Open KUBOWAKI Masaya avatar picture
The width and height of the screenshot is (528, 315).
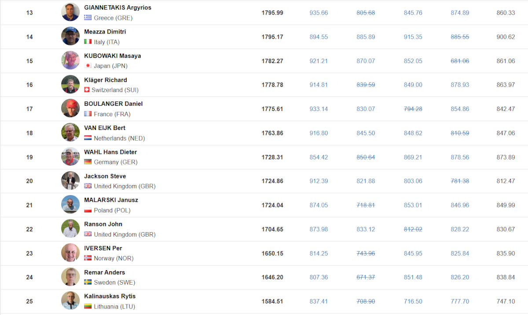70,60
